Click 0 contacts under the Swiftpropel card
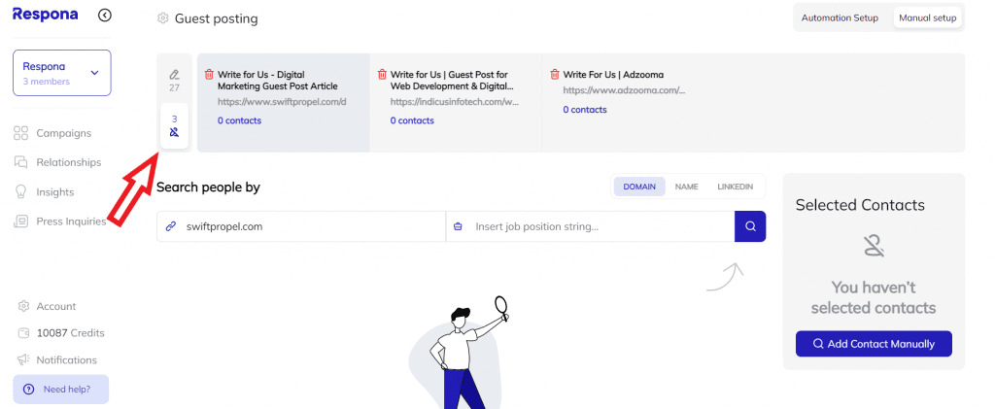995x409 pixels. tap(239, 120)
